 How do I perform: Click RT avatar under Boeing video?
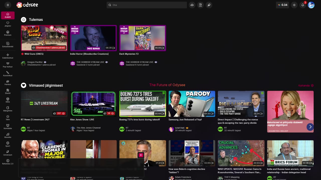[122, 129]
